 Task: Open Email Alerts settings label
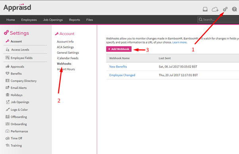tap(19, 88)
